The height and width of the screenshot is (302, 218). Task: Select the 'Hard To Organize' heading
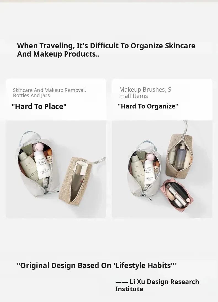(x=148, y=106)
